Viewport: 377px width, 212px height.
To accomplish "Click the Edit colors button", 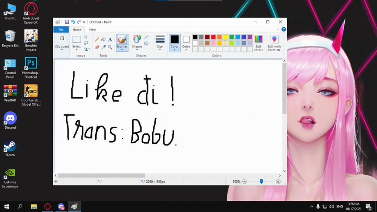I will pos(258,43).
